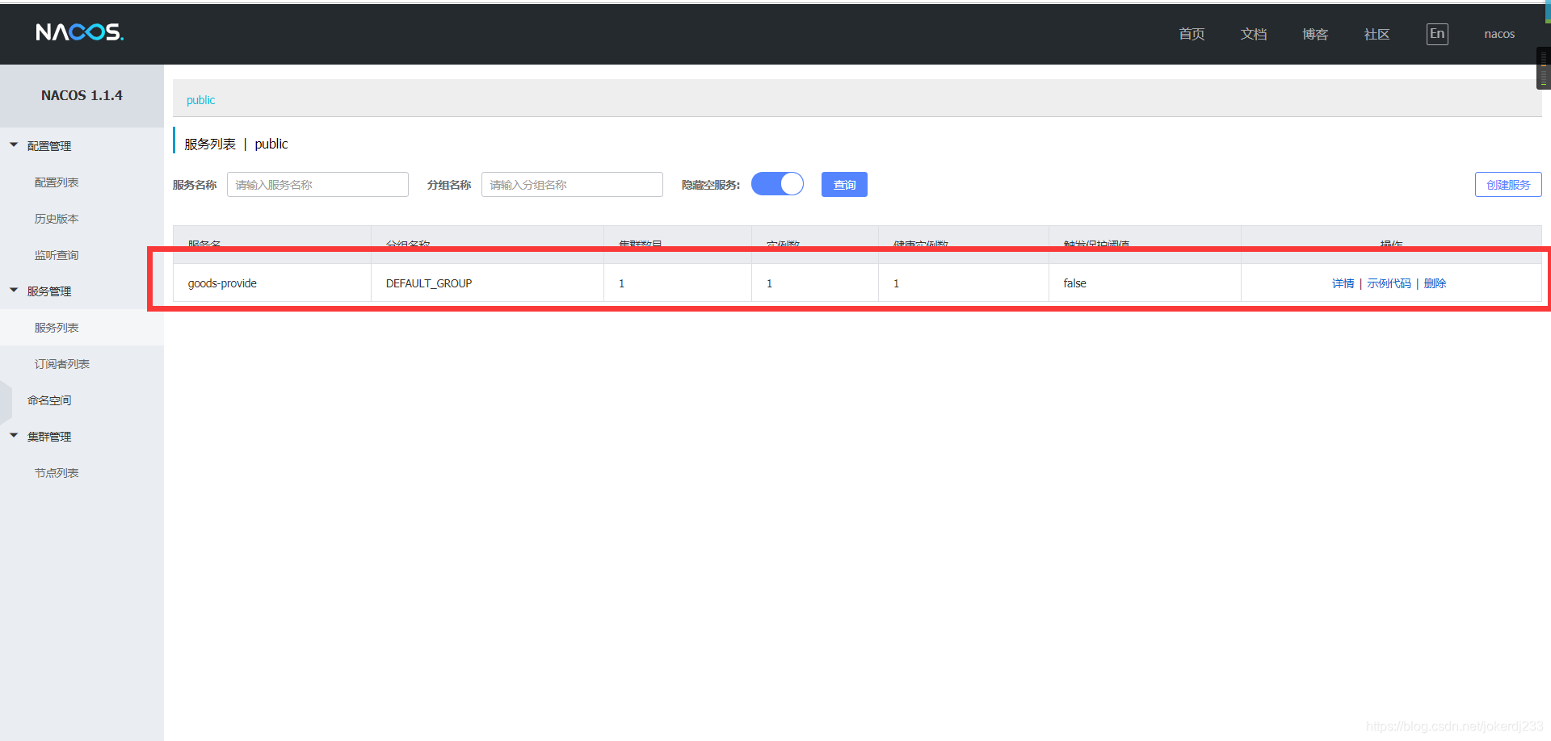1551x741 pixels.
Task: Open 节点列表 in sidebar
Action: 57,473
